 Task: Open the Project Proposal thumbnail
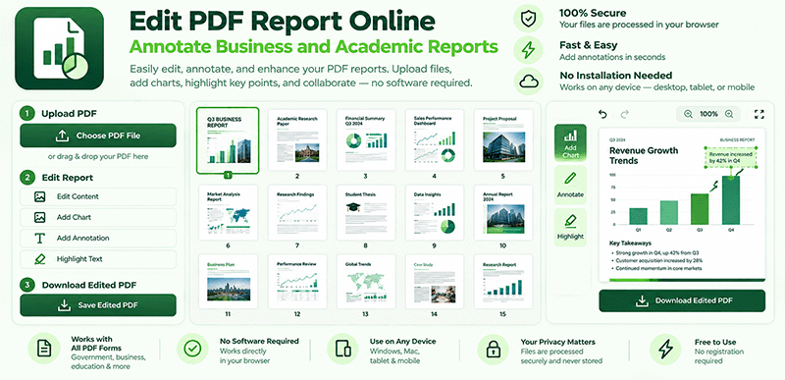pyautogui.click(x=503, y=139)
